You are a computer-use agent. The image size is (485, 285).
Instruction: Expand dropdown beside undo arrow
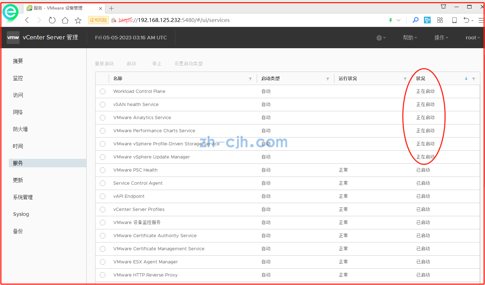point(473,21)
